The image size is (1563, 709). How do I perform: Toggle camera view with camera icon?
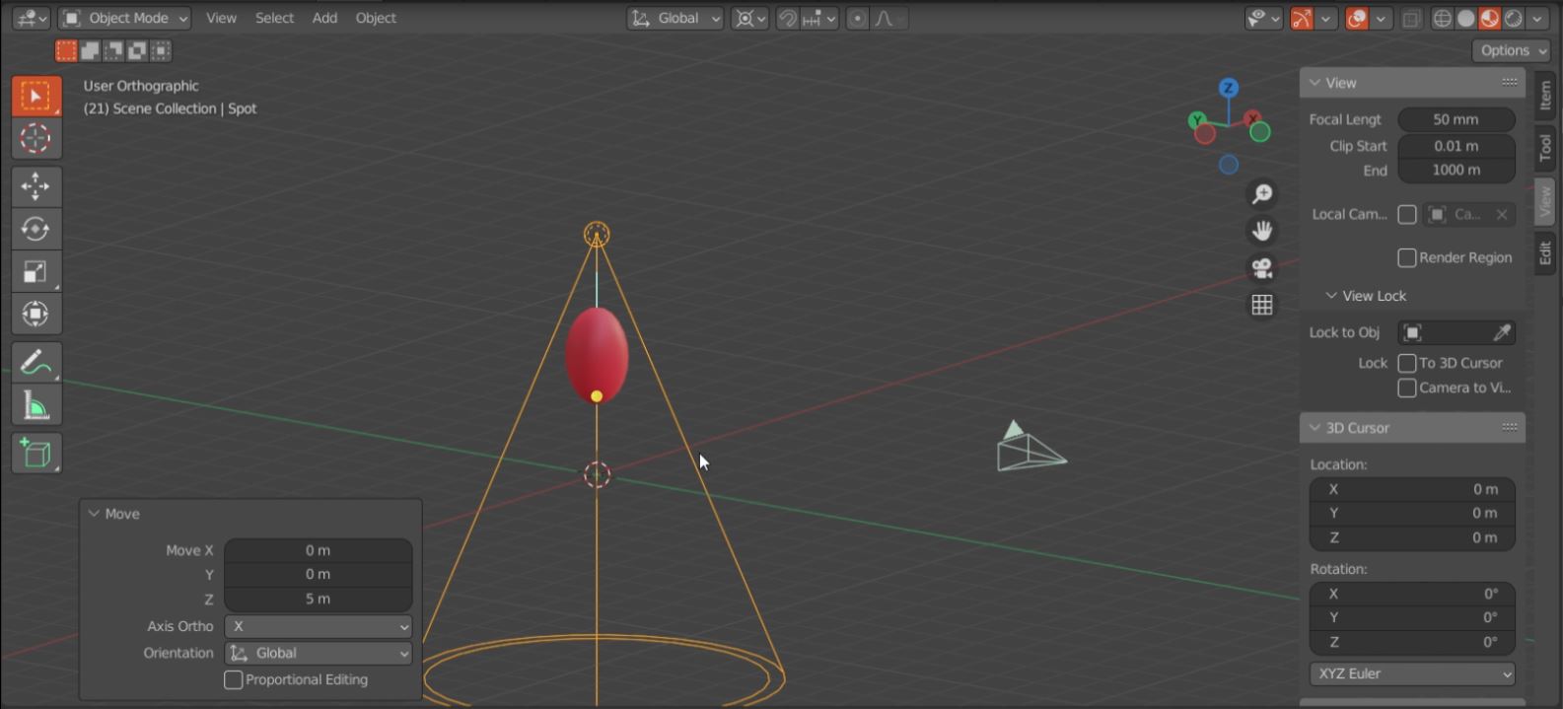(1261, 268)
